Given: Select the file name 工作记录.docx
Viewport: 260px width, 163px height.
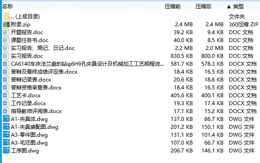Looking at the screenshot, I should 28,103.
